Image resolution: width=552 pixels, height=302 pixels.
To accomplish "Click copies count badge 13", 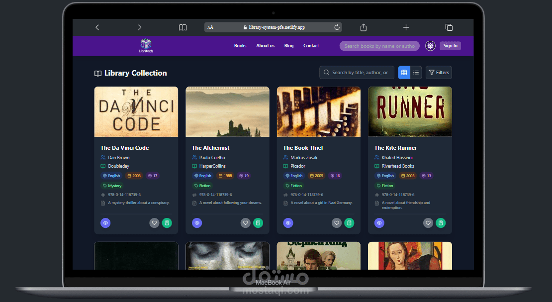I will 426,176.
